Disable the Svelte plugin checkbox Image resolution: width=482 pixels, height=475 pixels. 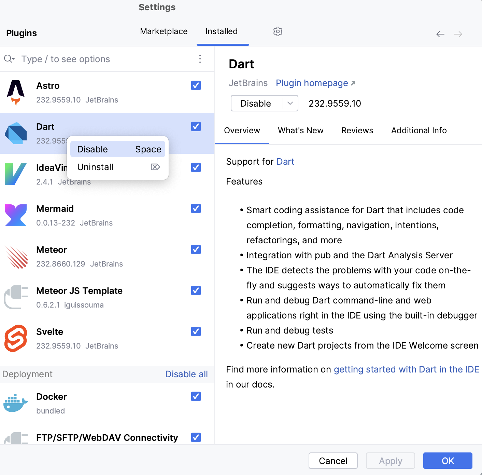pyautogui.click(x=196, y=331)
